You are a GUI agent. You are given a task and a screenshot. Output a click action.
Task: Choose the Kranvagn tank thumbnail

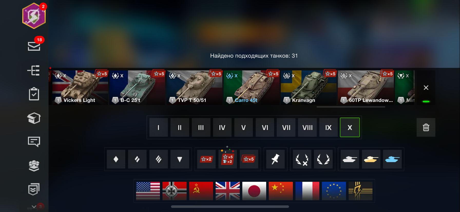coord(308,88)
